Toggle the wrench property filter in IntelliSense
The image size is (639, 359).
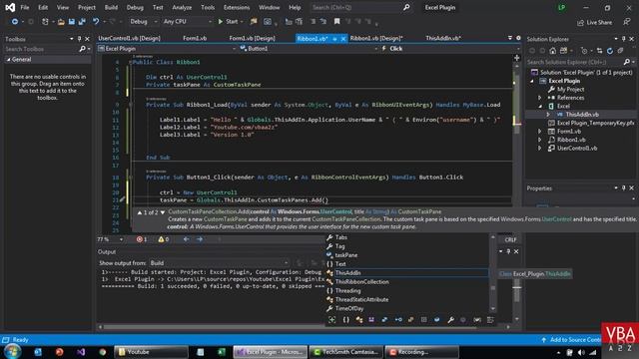tap(450, 320)
